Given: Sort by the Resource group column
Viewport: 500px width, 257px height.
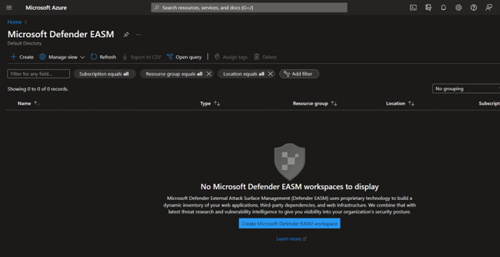Looking at the screenshot, I should click(315, 104).
